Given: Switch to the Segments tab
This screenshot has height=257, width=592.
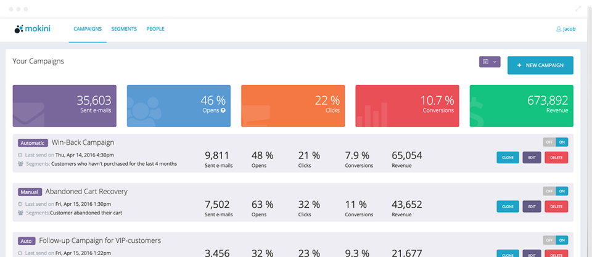Looking at the screenshot, I should [x=124, y=29].
